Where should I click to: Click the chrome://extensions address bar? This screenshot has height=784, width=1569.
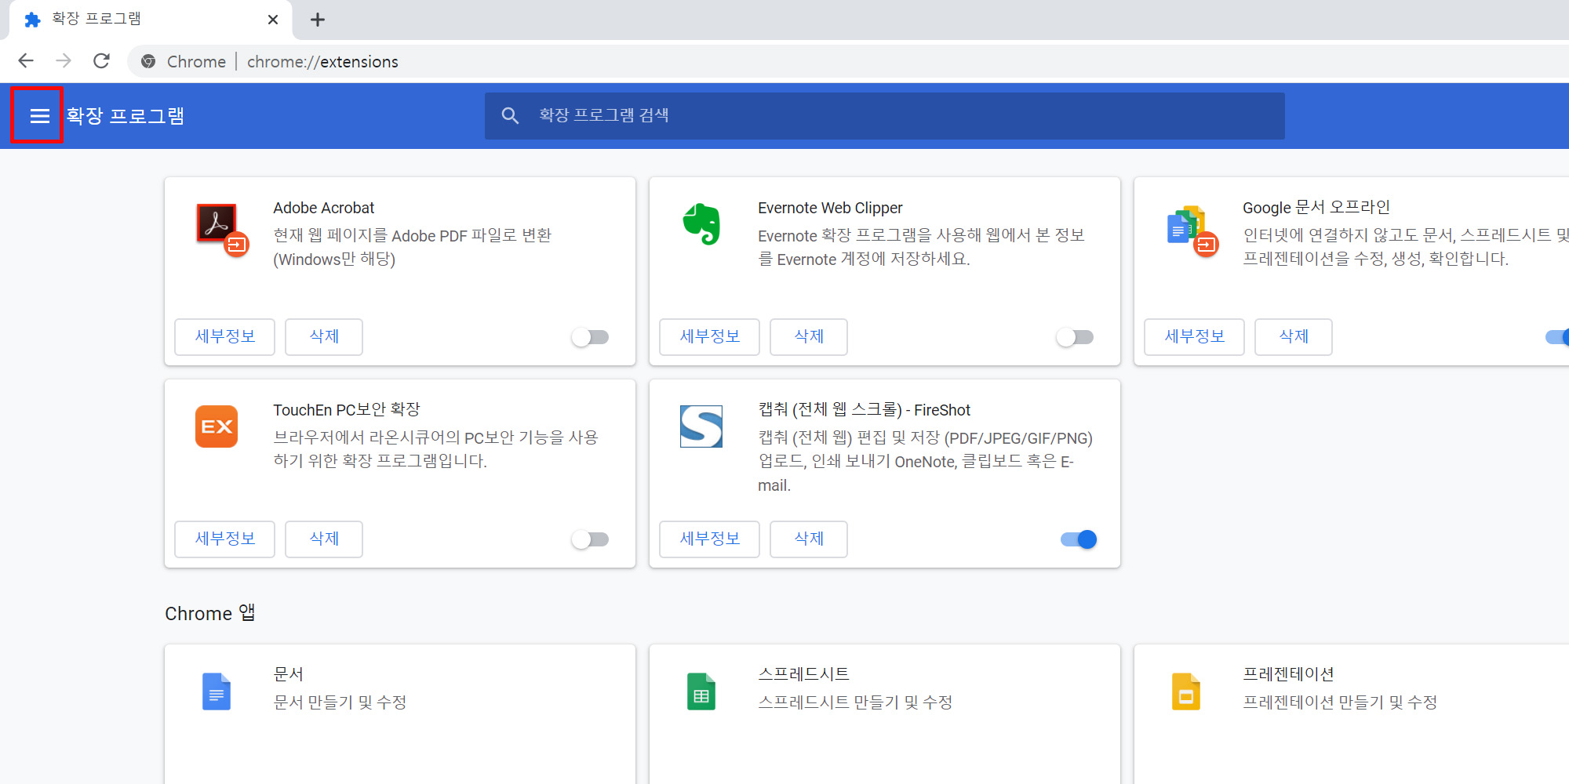[847, 61]
